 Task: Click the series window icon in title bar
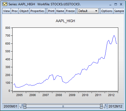(5, 4)
